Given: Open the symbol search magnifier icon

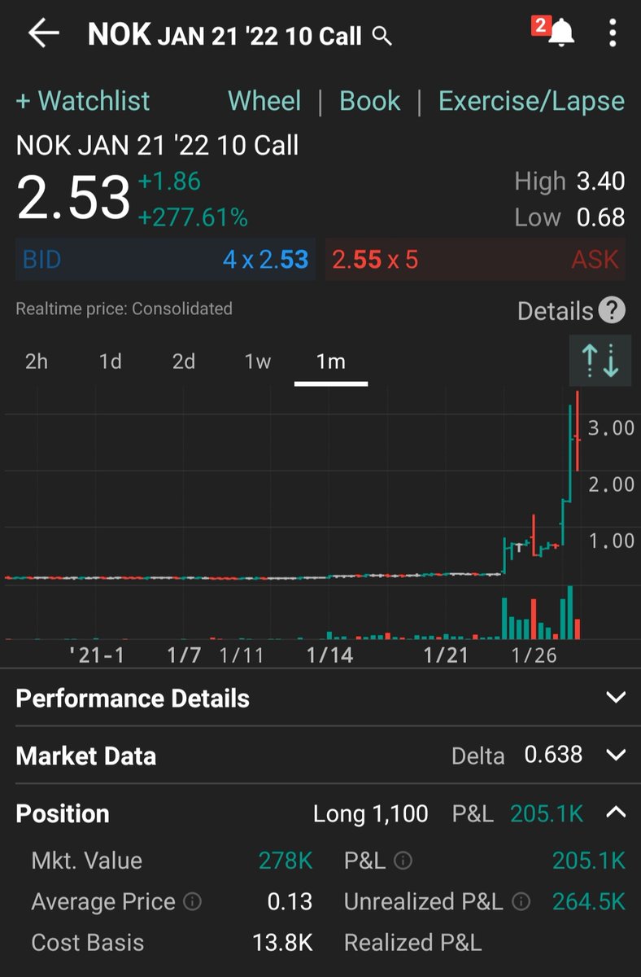Looking at the screenshot, I should (x=382, y=36).
